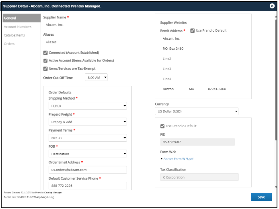Image resolution: width=279 pixels, height=209 pixels.
Task: Uncheck Use Prendio Default for Remit Address
Action: (192, 31)
